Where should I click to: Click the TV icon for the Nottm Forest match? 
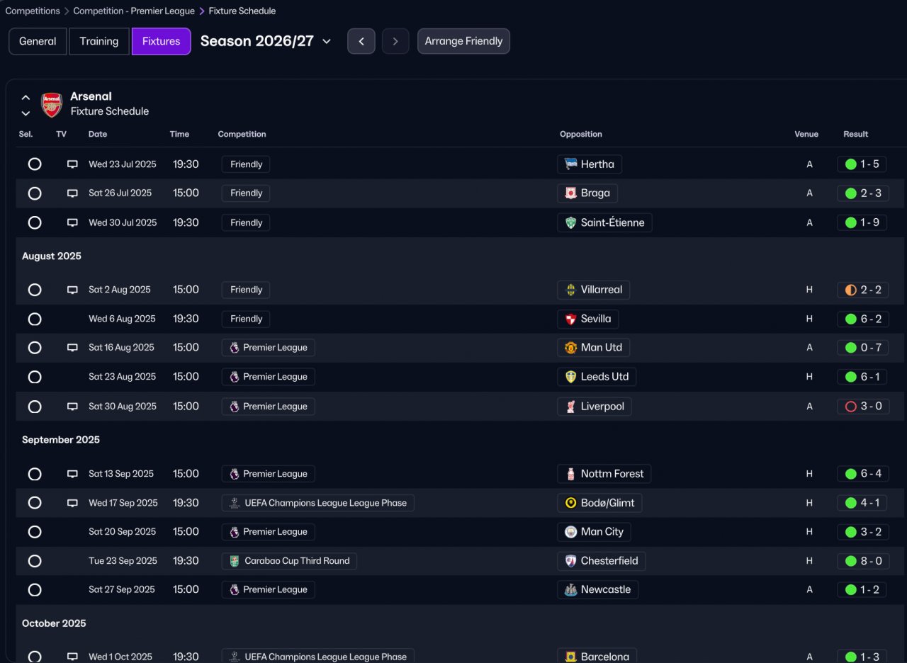pos(72,474)
